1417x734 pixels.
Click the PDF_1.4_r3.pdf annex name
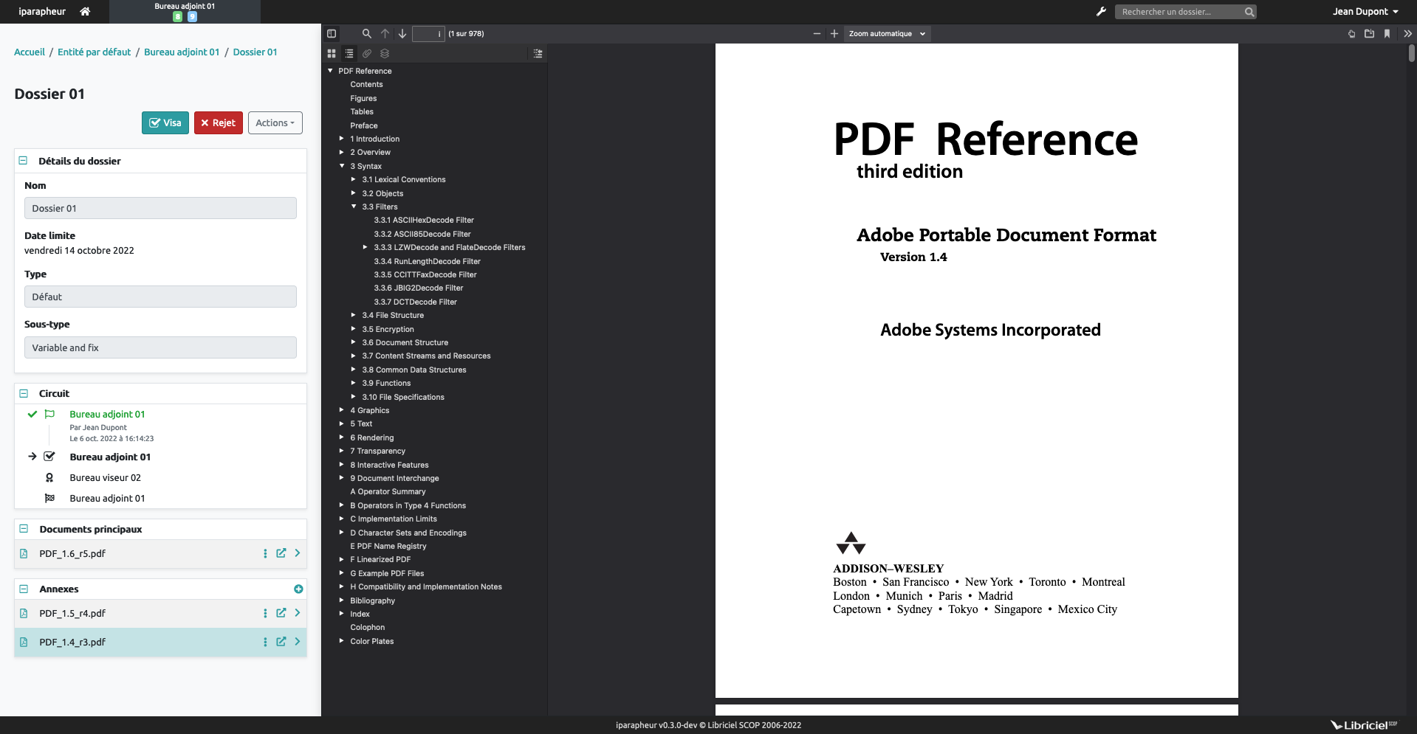72,642
